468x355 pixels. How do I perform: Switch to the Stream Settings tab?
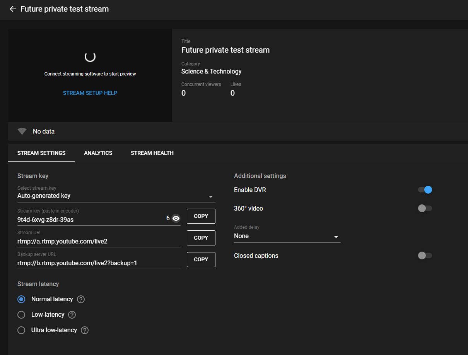(x=41, y=153)
